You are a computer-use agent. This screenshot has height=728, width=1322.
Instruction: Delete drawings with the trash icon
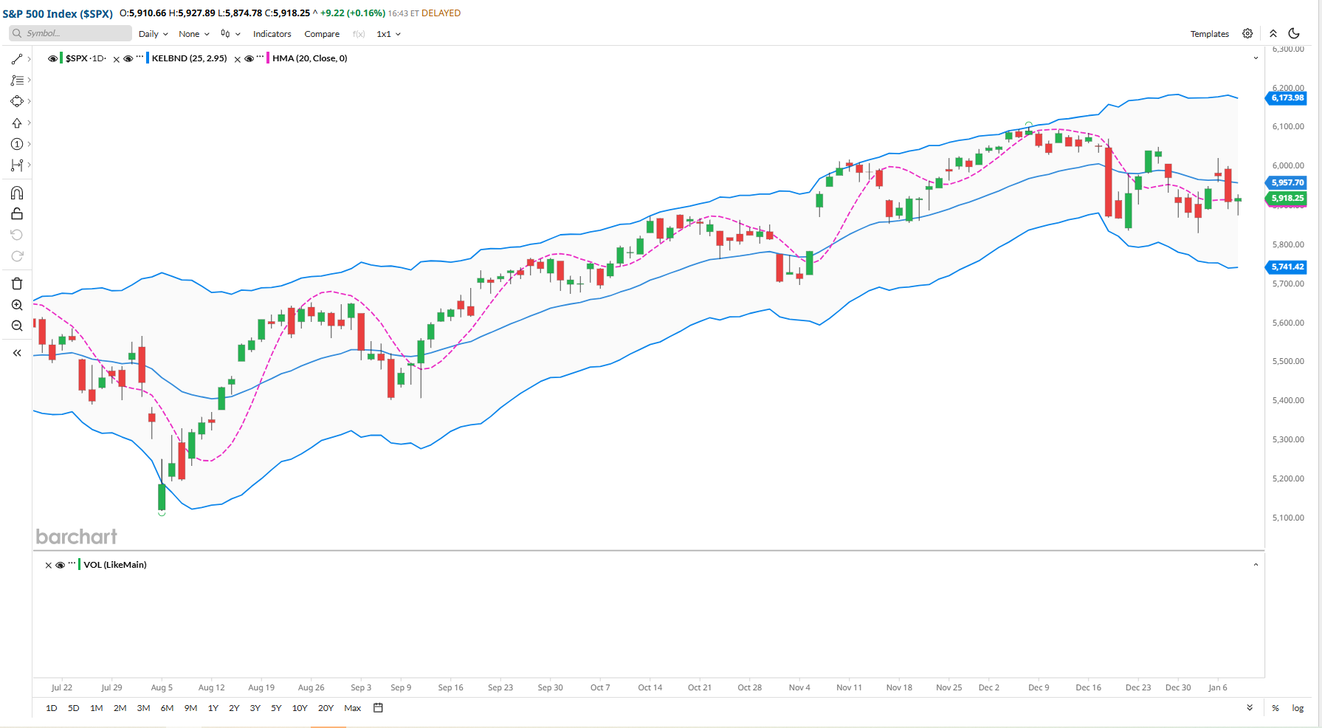[17, 284]
